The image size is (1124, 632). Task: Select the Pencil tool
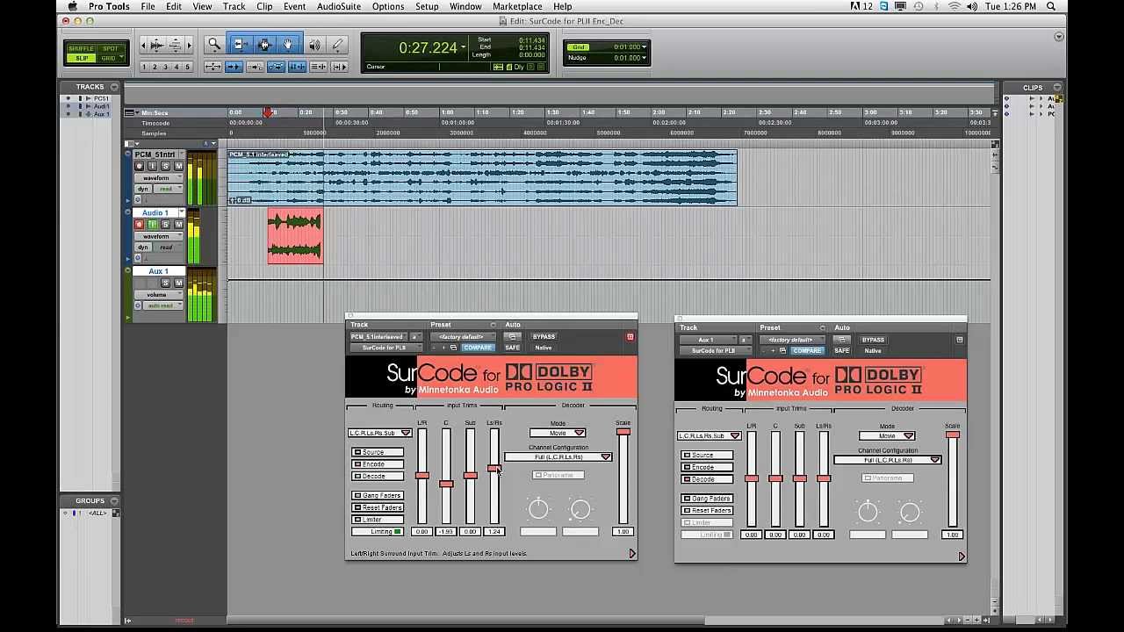point(337,44)
